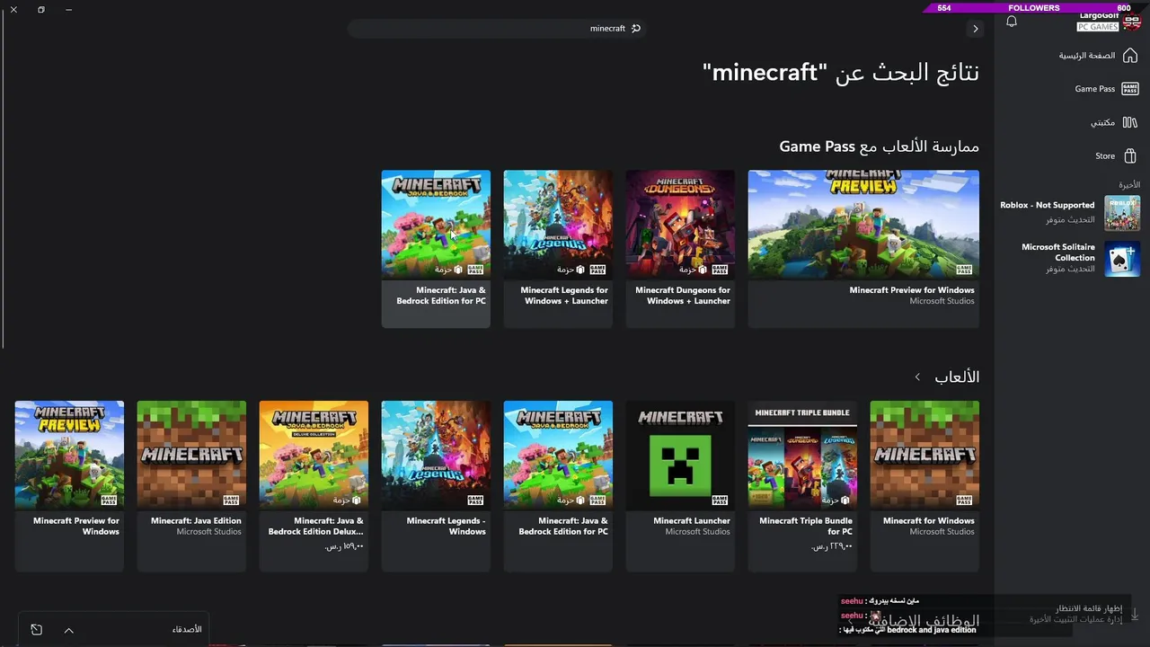
Task: Click the download queue arrow icon in the sidebar
Action: pos(1134,615)
